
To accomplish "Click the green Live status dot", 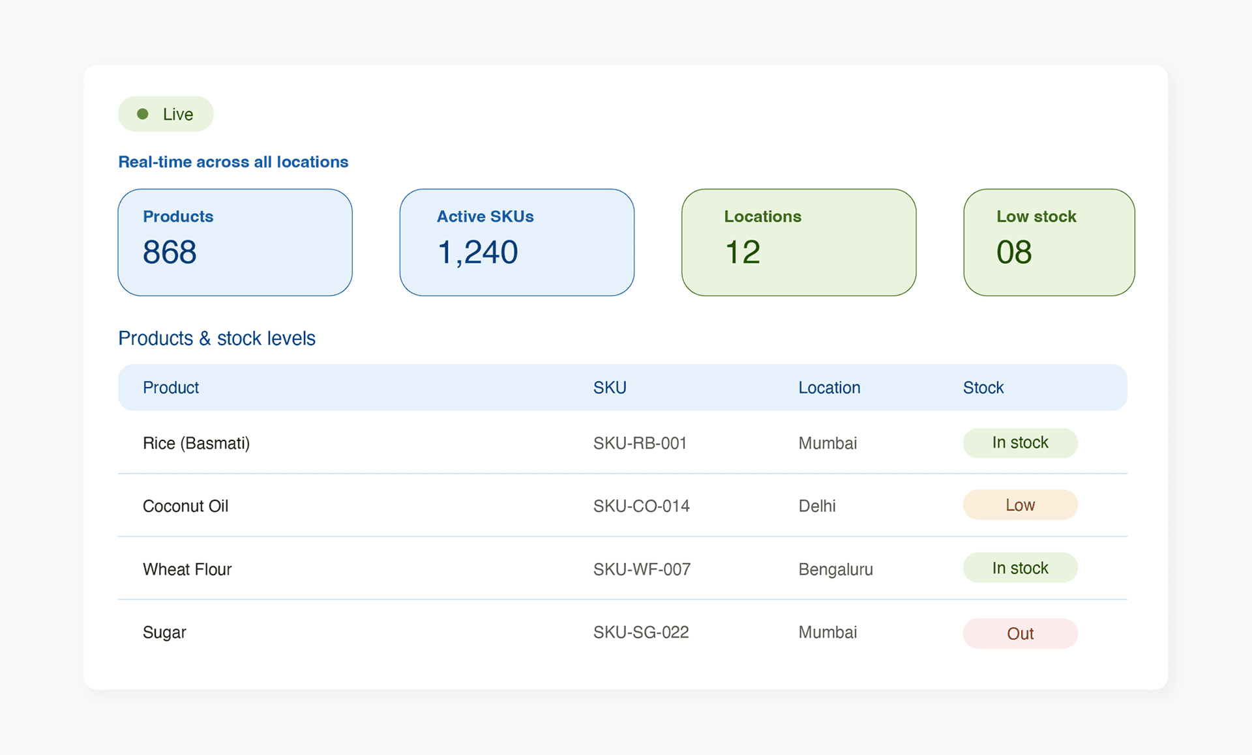I will [x=143, y=114].
